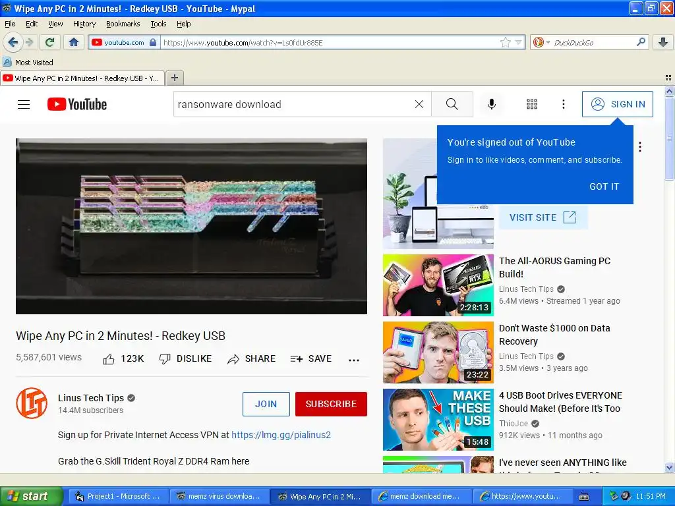The height and width of the screenshot is (506, 675).
Task: Open more video actions ellipsis
Action: coord(354,360)
